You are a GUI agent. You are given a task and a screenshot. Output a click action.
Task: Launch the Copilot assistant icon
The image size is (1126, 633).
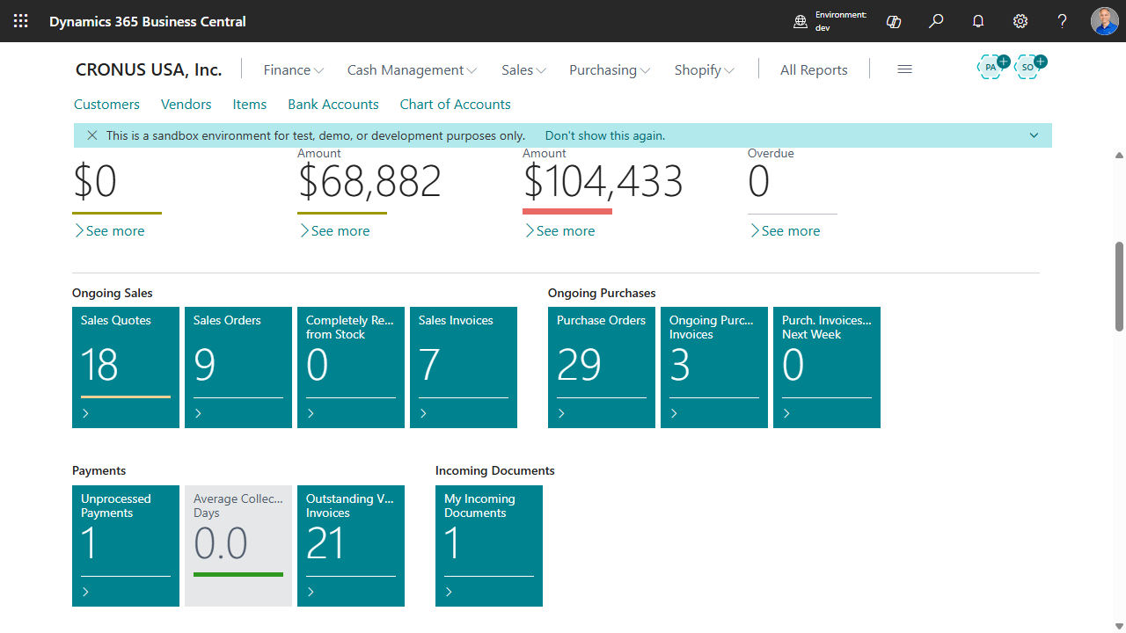tap(894, 21)
